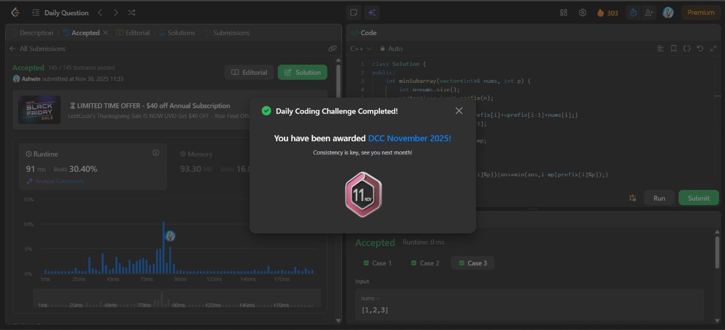This screenshot has height=330, width=725.
Task: Close the Daily Challenge Completed dialog
Action: (x=459, y=111)
